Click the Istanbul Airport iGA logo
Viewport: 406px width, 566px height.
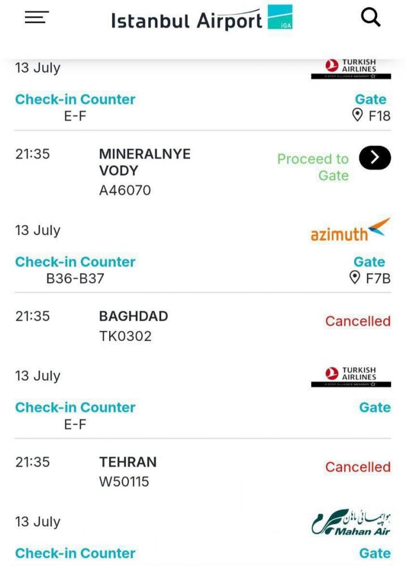click(201, 18)
